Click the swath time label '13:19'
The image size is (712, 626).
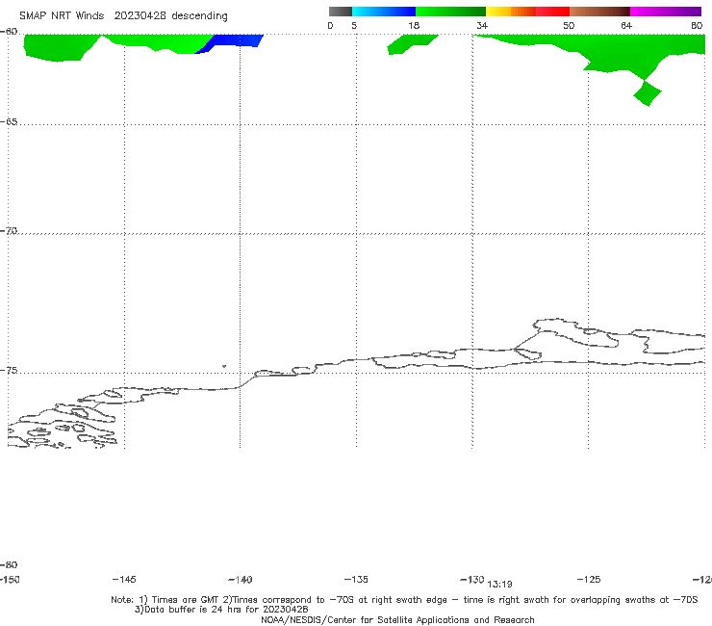click(499, 585)
